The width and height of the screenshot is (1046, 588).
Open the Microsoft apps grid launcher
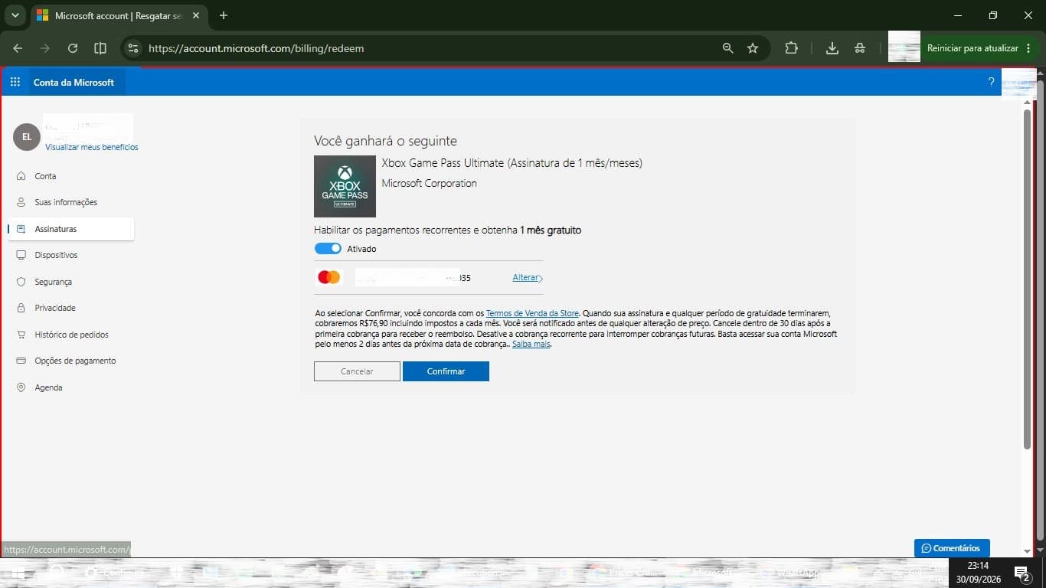tap(15, 82)
